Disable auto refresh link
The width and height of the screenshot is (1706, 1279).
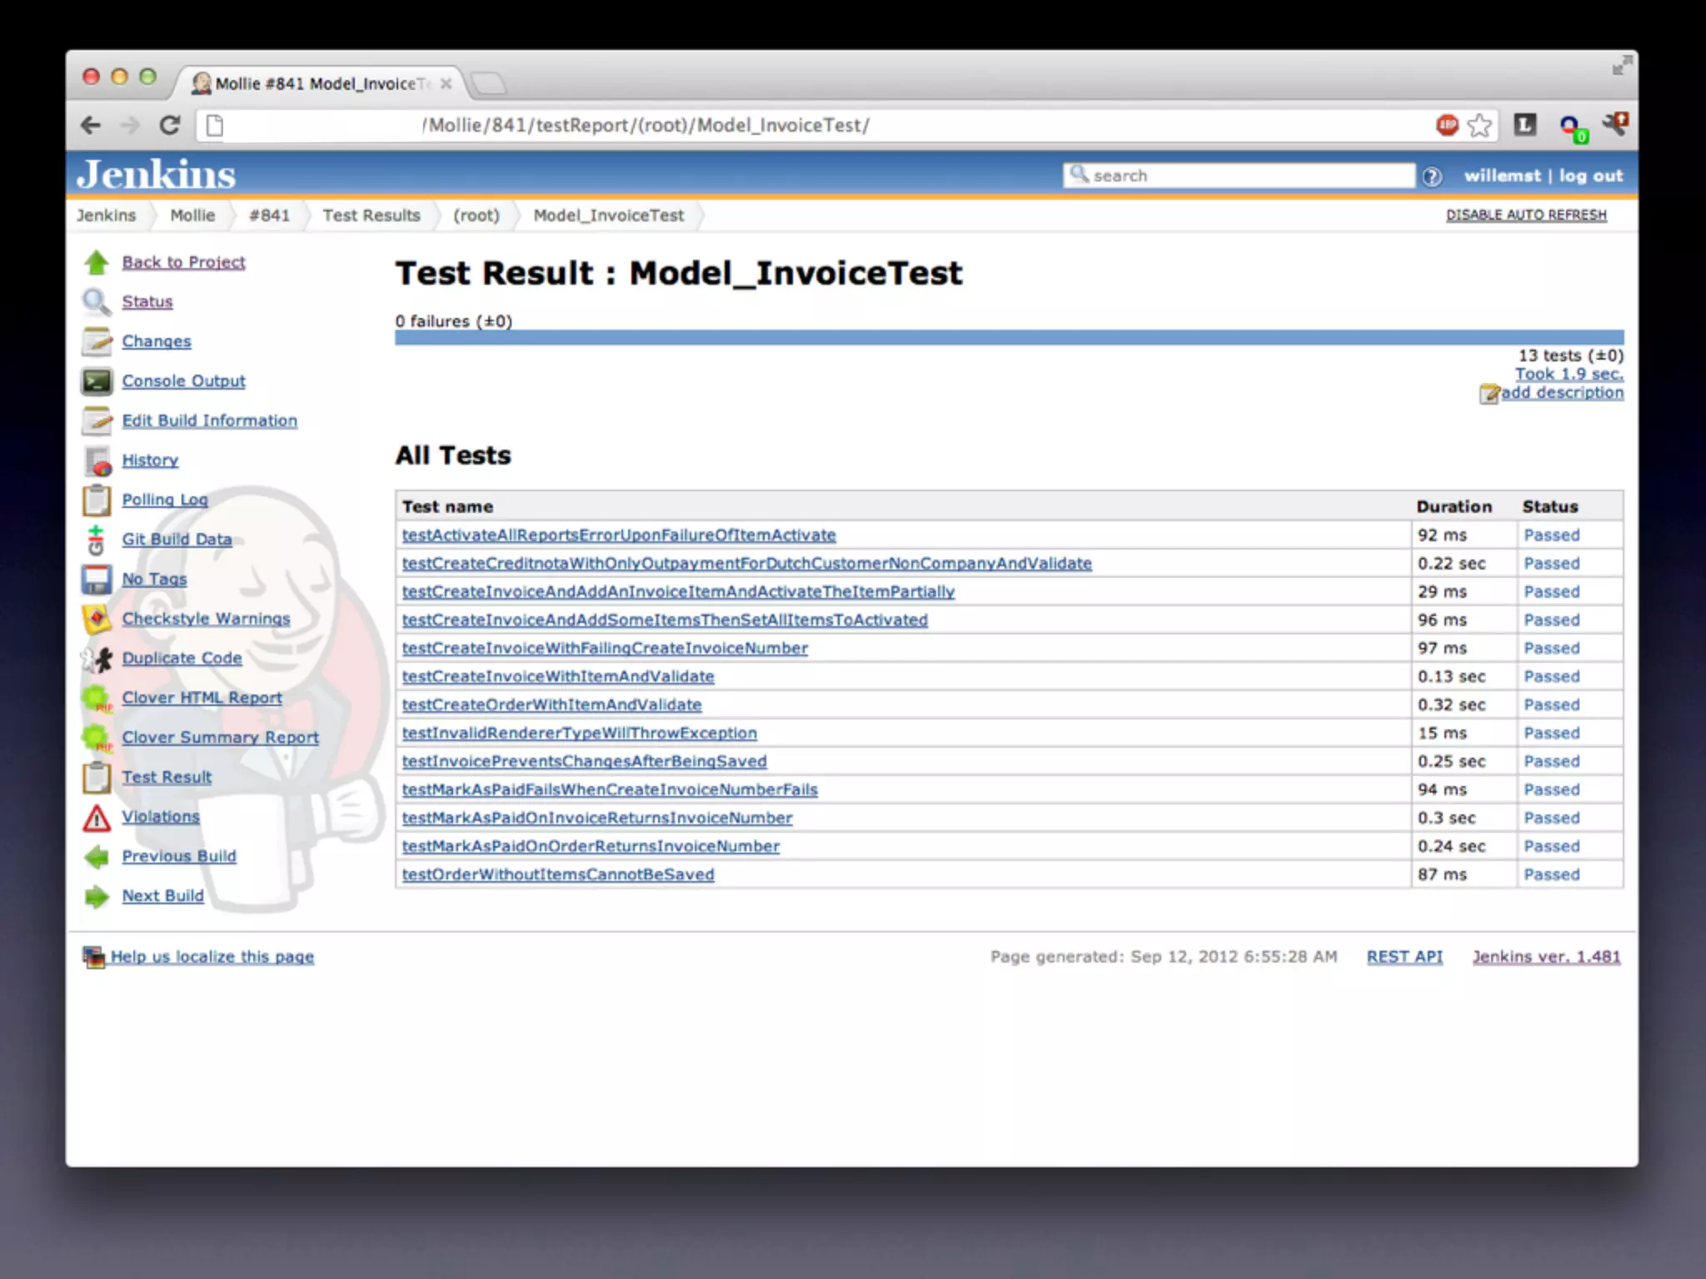coord(1525,215)
